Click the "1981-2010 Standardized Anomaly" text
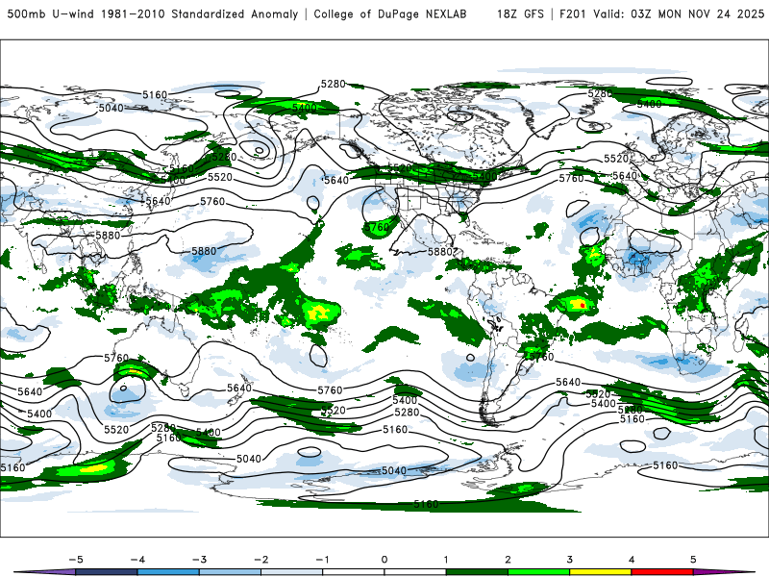The image size is (769, 577). point(200,13)
